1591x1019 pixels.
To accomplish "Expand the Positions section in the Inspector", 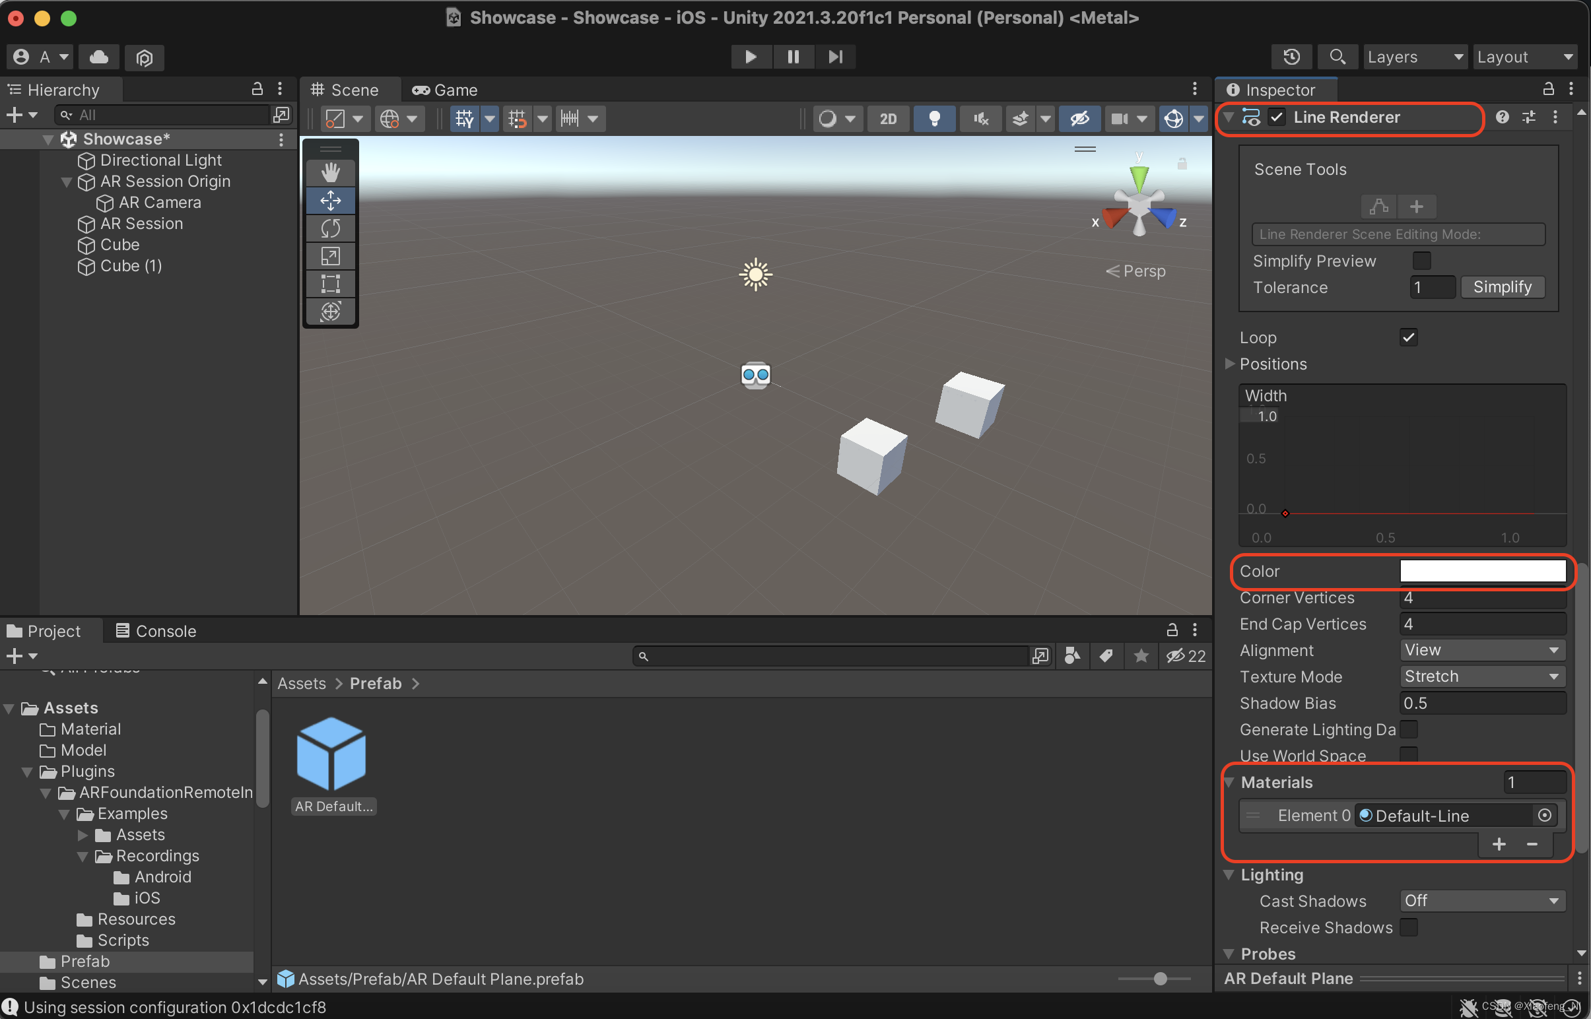I will pos(1230,364).
